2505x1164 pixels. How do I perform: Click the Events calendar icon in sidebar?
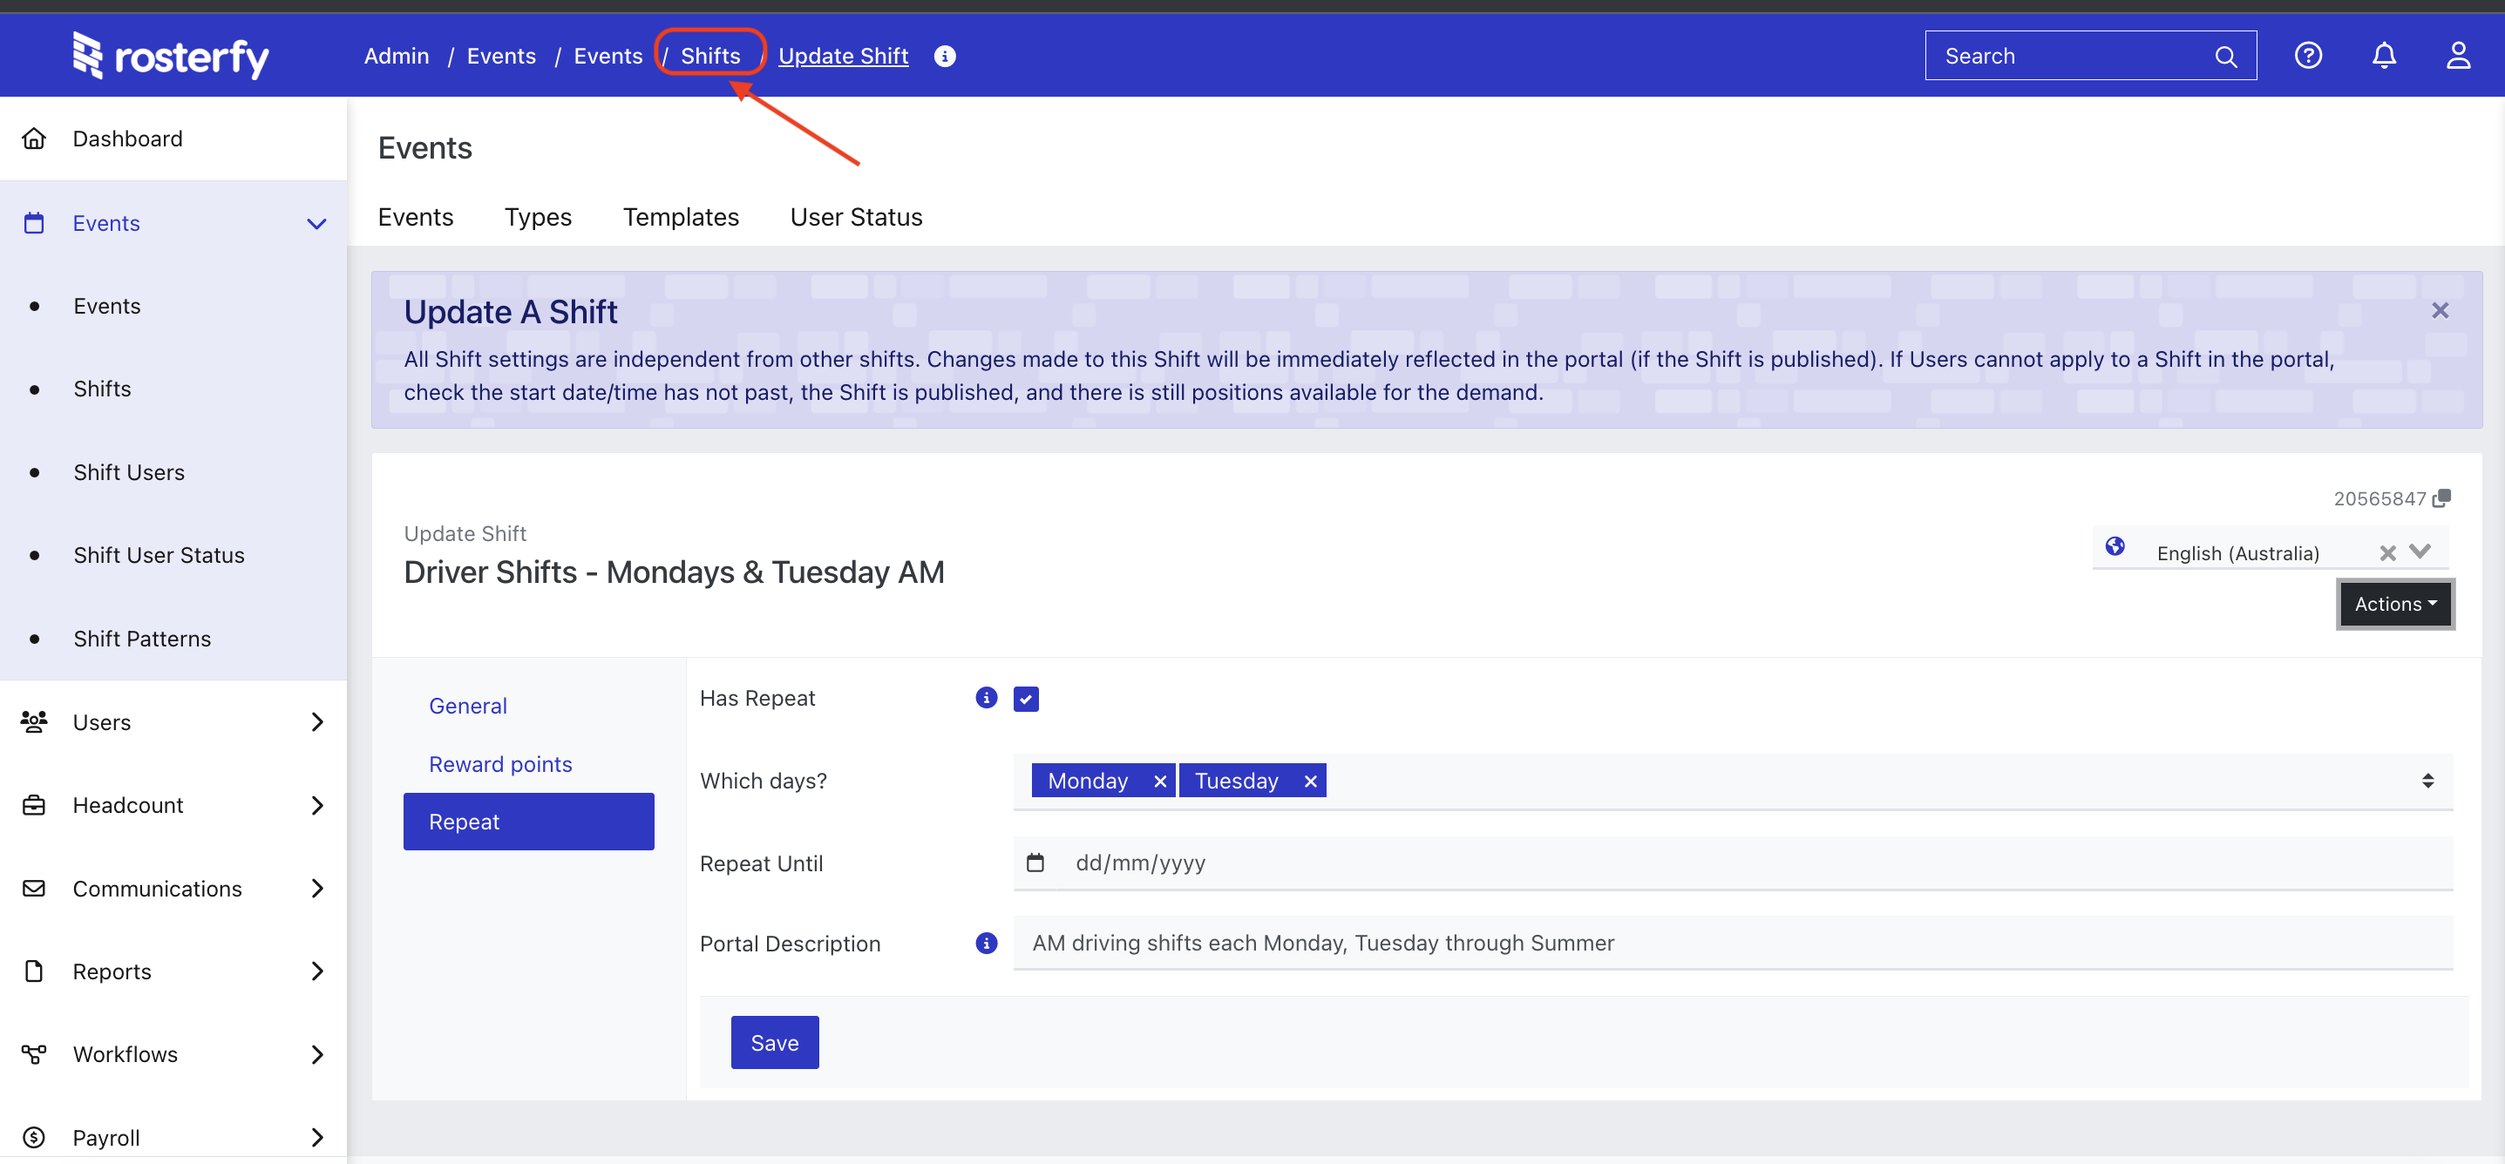(x=34, y=223)
